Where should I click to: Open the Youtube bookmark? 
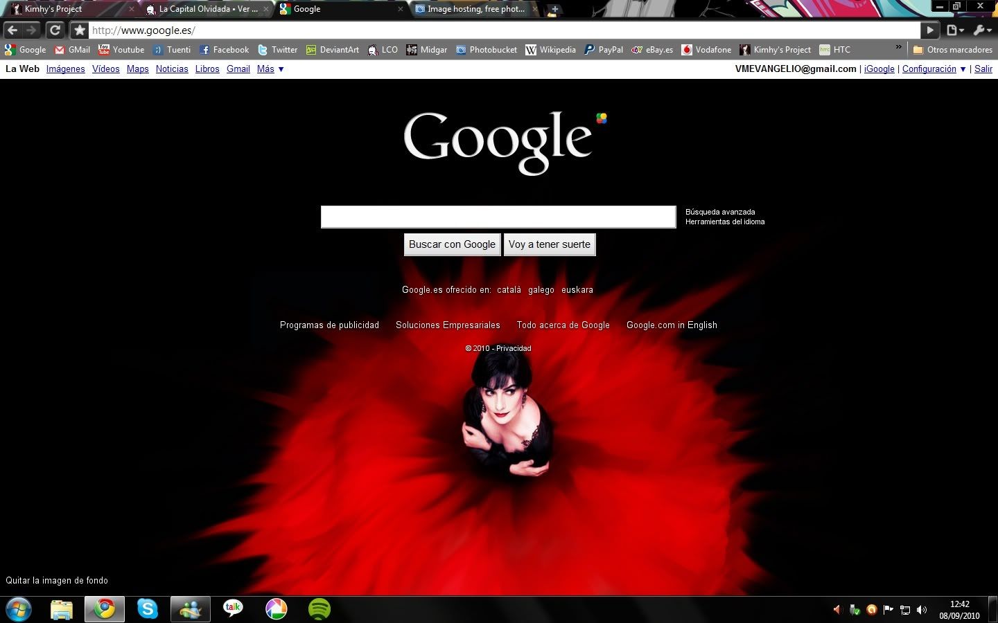tap(121, 50)
